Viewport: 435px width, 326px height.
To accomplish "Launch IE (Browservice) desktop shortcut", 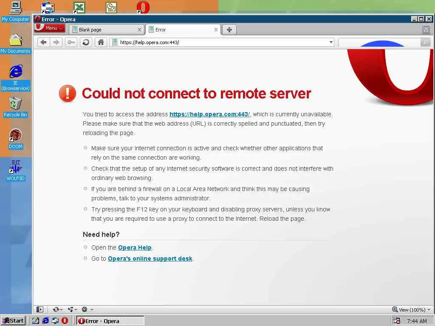I will coord(16,78).
